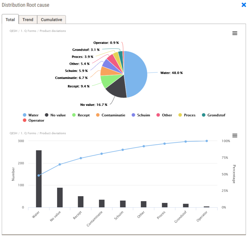Switch to the Trend tab
Viewport: 248px width, 238px height.
tap(28, 19)
